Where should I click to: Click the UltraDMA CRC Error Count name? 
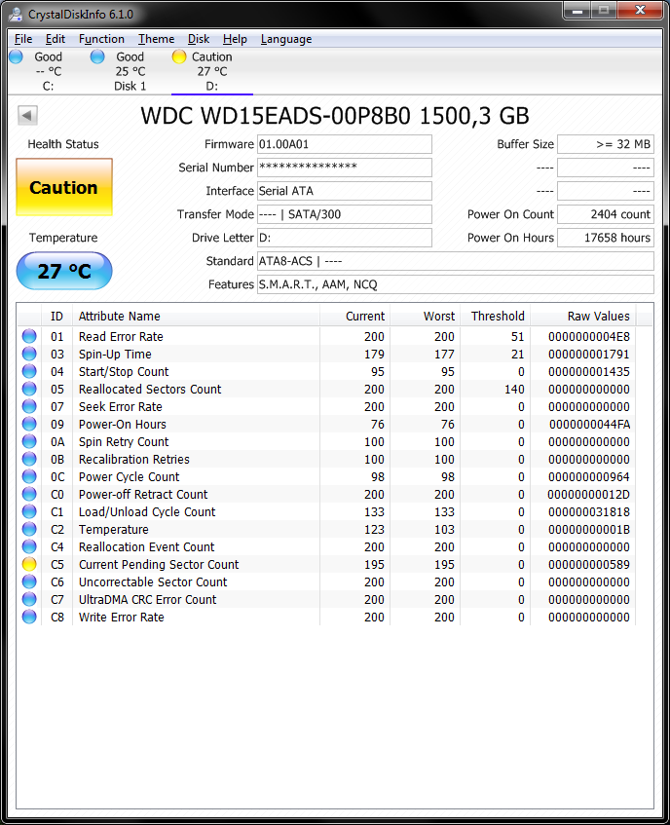point(147,599)
